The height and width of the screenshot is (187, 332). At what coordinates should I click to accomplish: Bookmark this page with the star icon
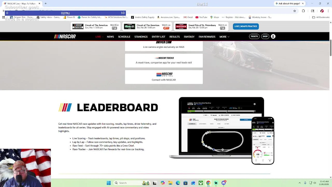[x=295, y=11]
